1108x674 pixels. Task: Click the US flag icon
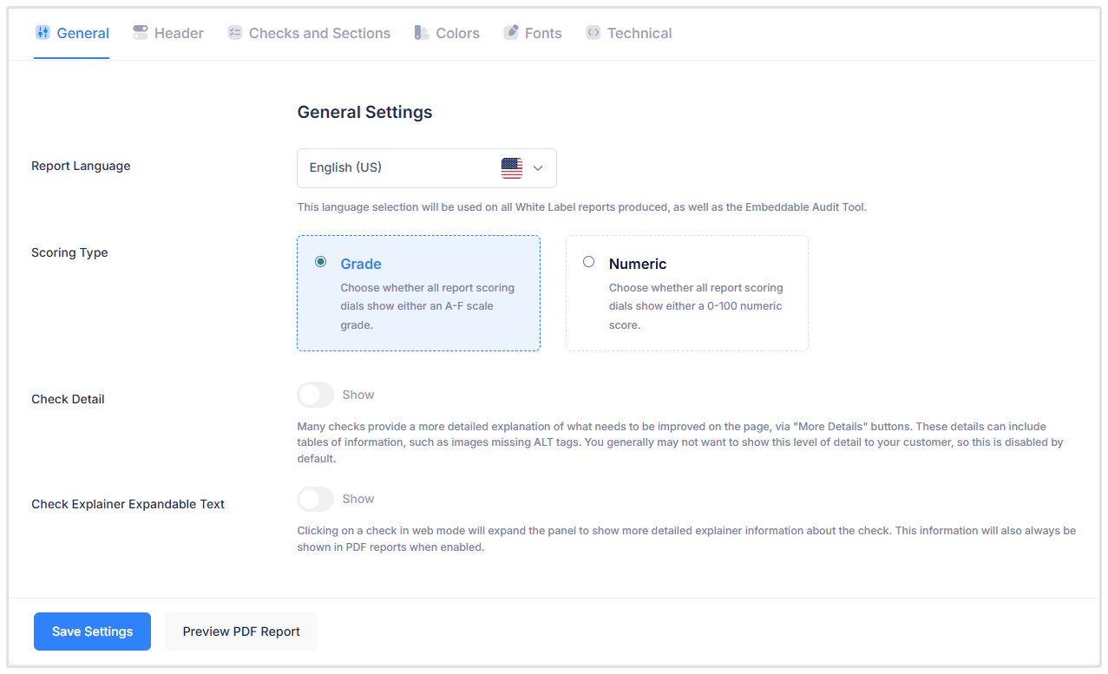[512, 168]
